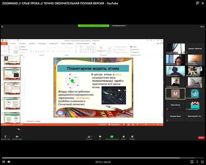The image size is (206, 165).
Task: Click the green screen-viewing banner
Action: [x=94, y=26]
